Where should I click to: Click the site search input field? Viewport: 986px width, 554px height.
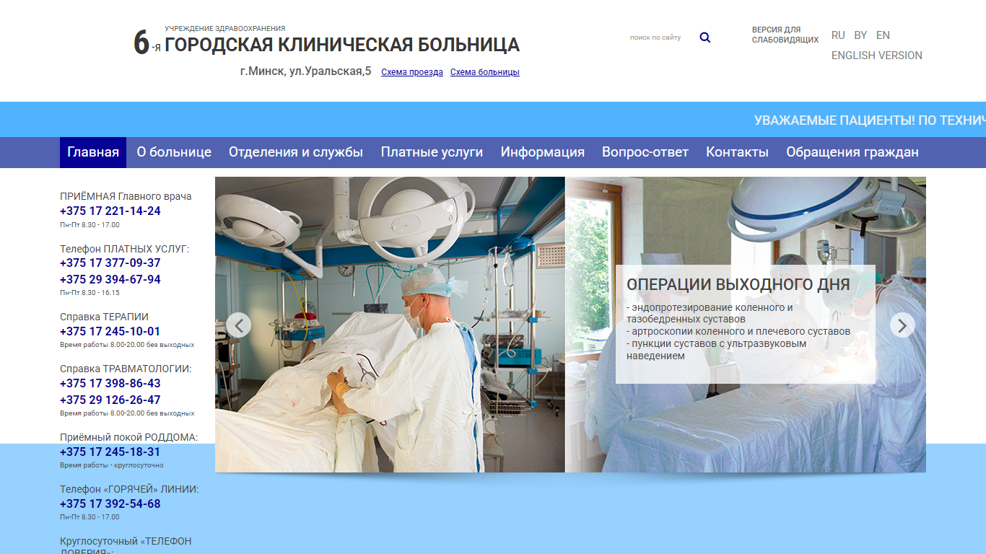coord(660,38)
